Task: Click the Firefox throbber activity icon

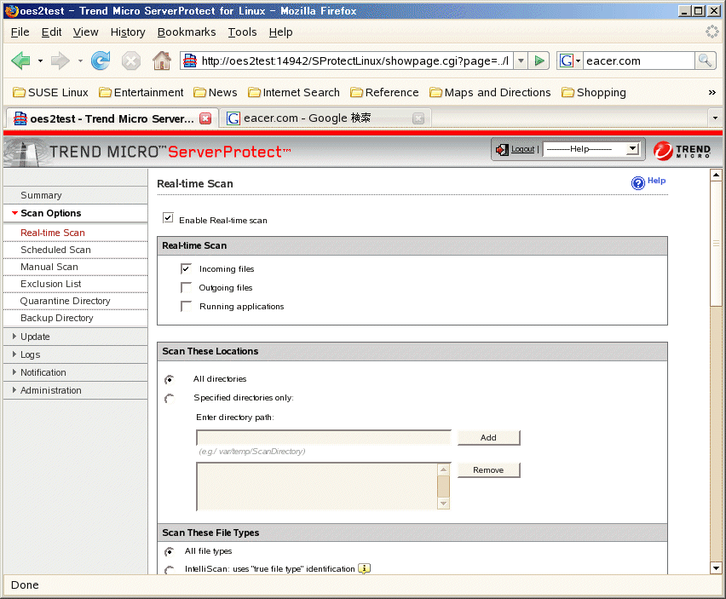Action: coord(712,32)
